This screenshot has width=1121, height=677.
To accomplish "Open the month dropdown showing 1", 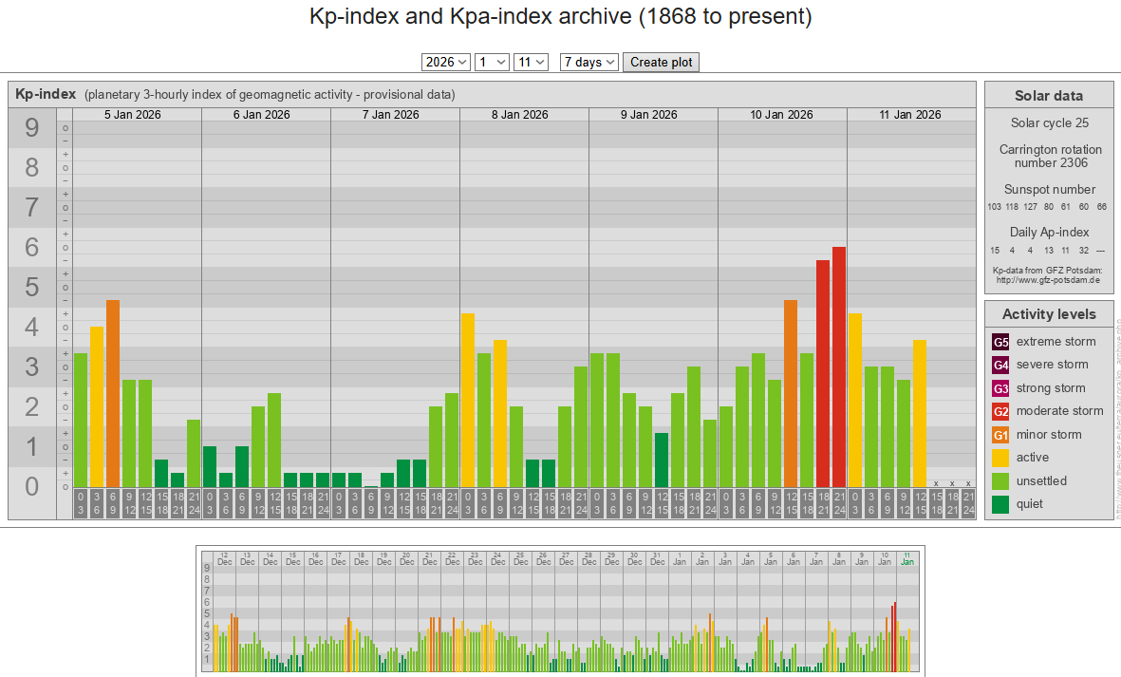I will [x=493, y=62].
